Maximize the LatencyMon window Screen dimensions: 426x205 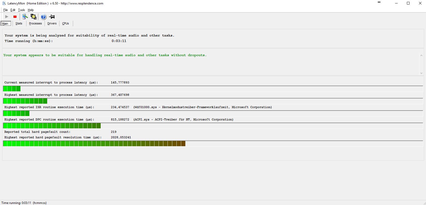tap(408, 3)
